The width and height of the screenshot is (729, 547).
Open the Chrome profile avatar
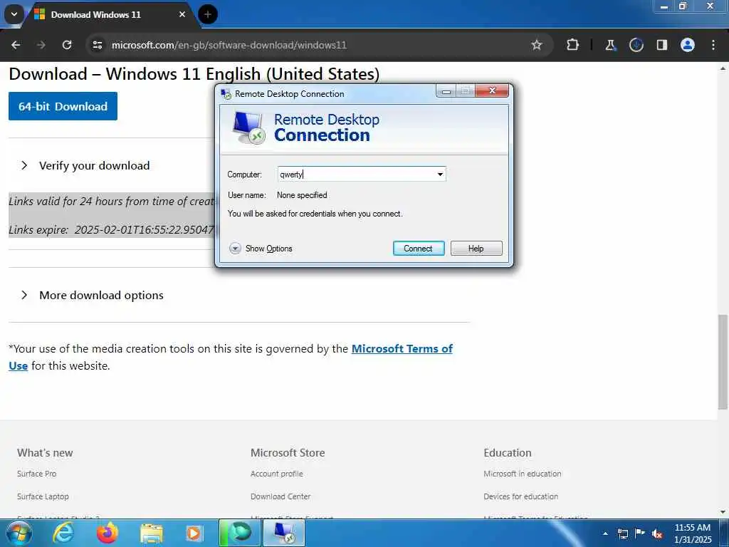pyautogui.click(x=688, y=45)
